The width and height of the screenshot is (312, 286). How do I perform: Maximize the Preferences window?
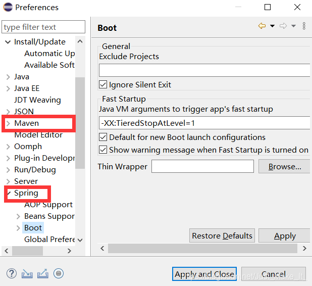[268, 7]
